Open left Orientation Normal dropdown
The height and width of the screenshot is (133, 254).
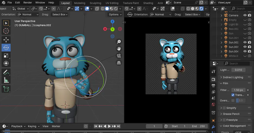[28, 14]
